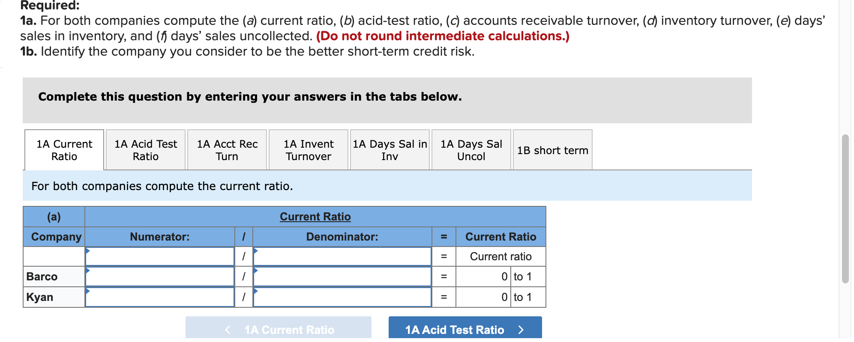Open the blue corner marker in top numerator cell
The height and width of the screenshot is (342, 854).
[88, 250]
